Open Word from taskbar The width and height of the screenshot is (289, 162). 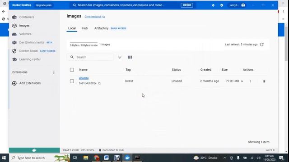coord(107,158)
